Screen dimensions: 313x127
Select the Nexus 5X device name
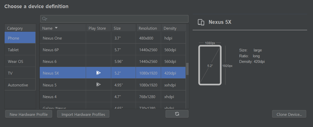coord(51,73)
